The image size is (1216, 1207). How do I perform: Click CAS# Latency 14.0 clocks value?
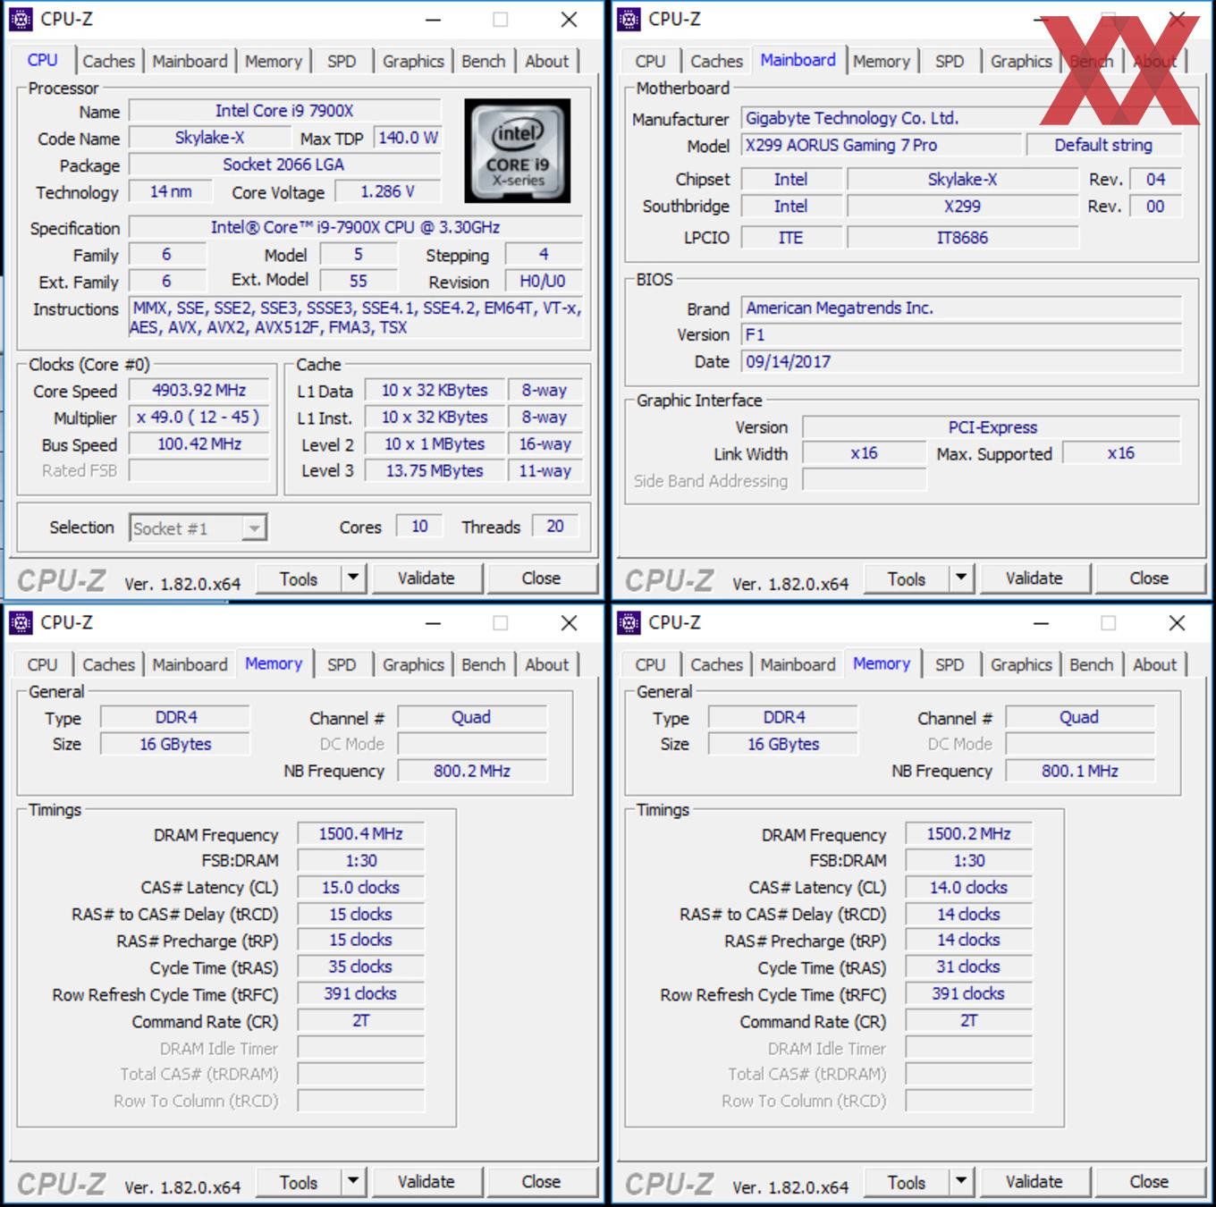(x=968, y=887)
